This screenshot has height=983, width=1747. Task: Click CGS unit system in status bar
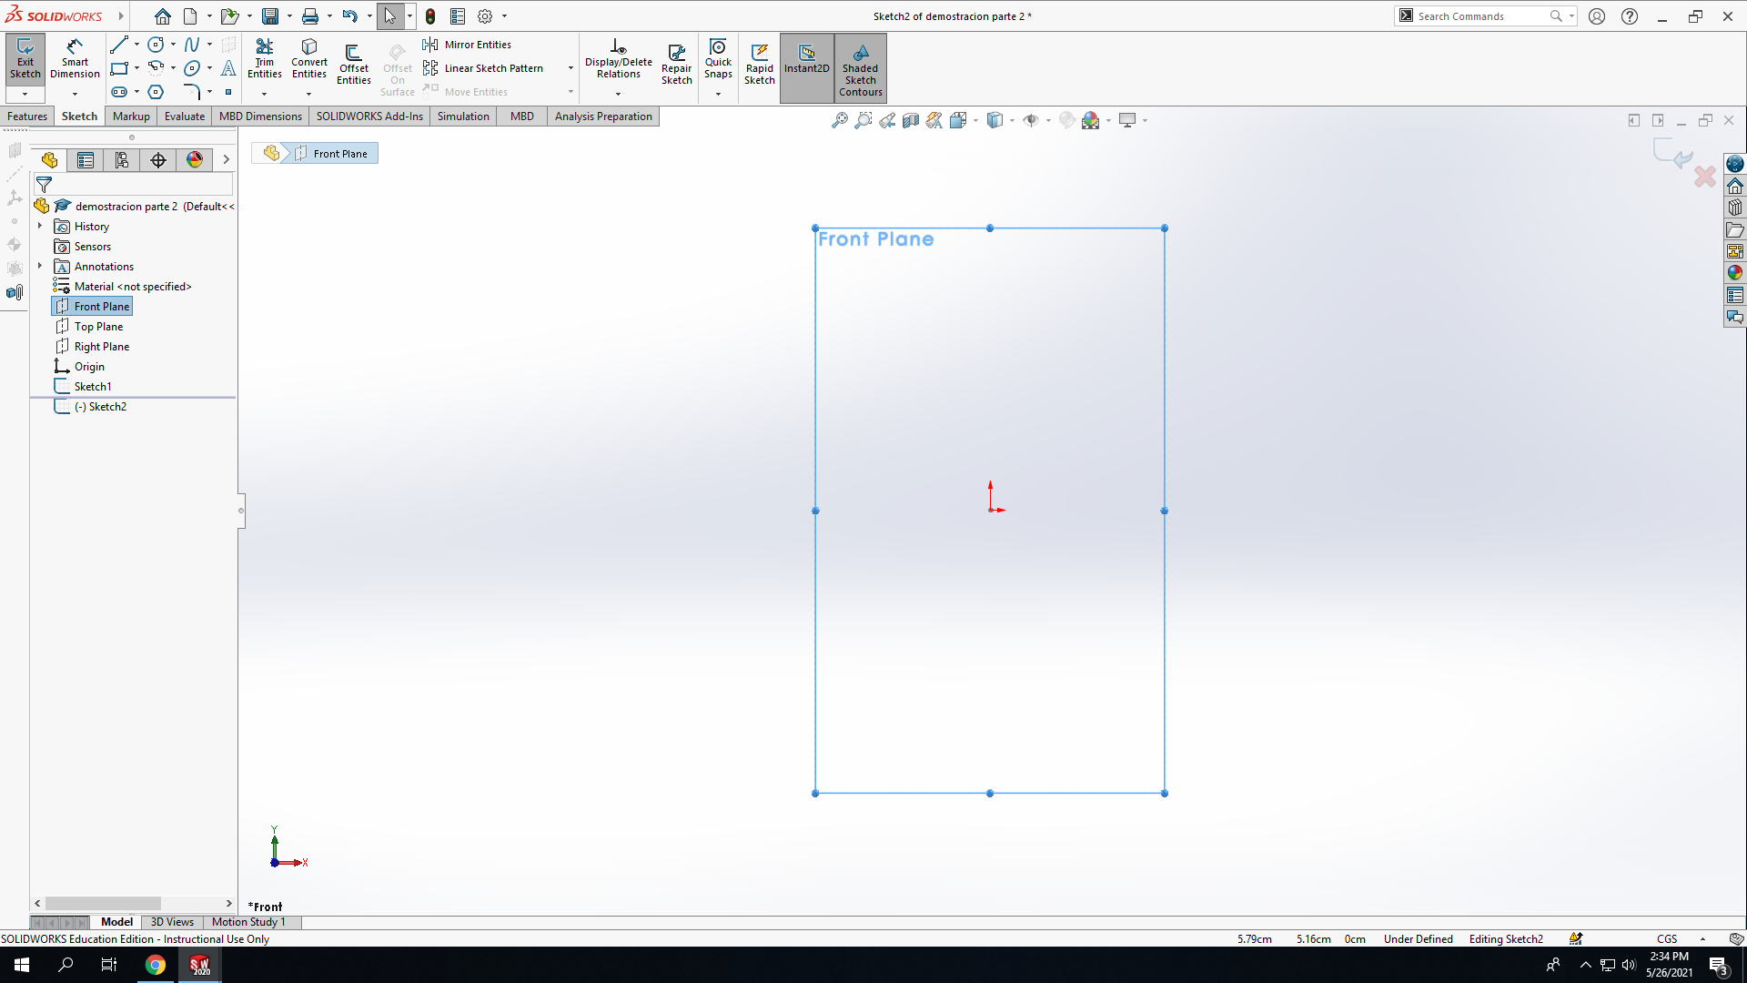pyautogui.click(x=1667, y=939)
